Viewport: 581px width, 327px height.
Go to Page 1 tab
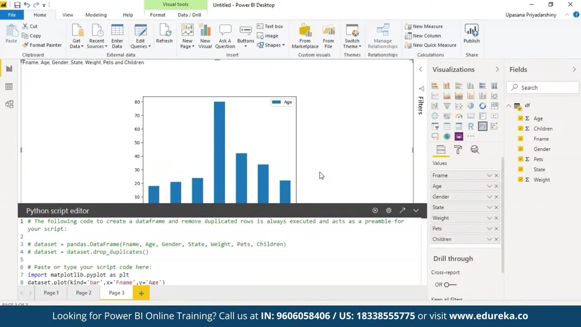(x=51, y=293)
